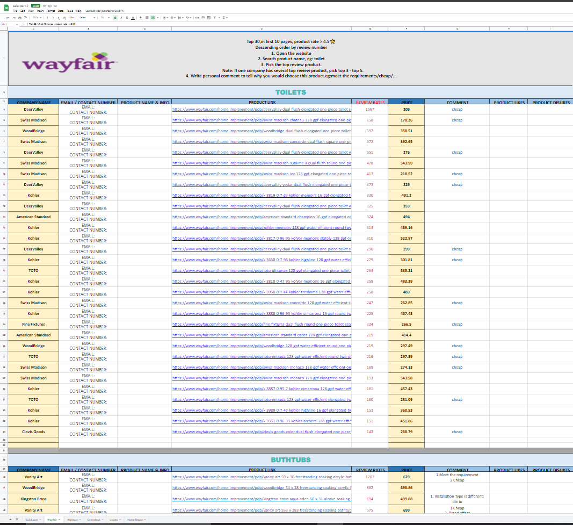Viewport: 573px width, 525px height.
Task: Switch to the Home Depot sheet tab
Action: [x=136, y=520]
